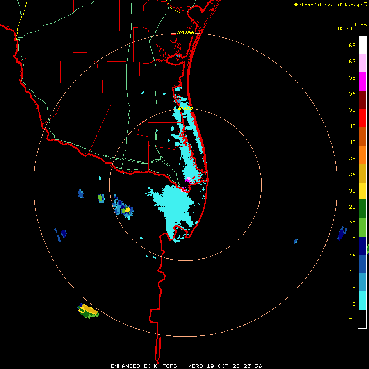Click the light blue 6-10 kft legend swatch
The width and height of the screenshot is (369, 369).
[x=362, y=282]
